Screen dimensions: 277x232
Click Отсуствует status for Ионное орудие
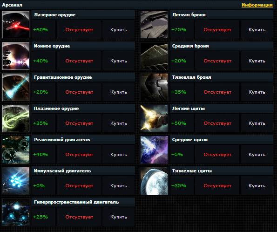pyautogui.click(x=79, y=61)
